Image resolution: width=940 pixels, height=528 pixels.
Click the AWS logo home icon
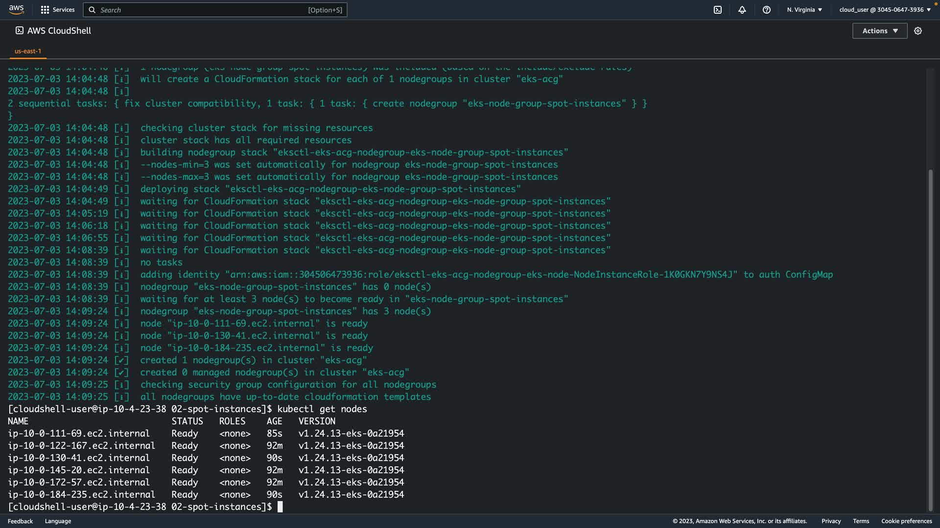click(16, 10)
